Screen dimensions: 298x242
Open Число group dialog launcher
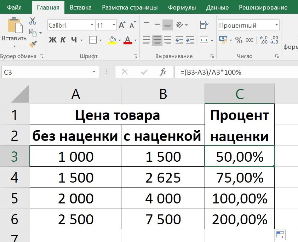[x=277, y=56]
